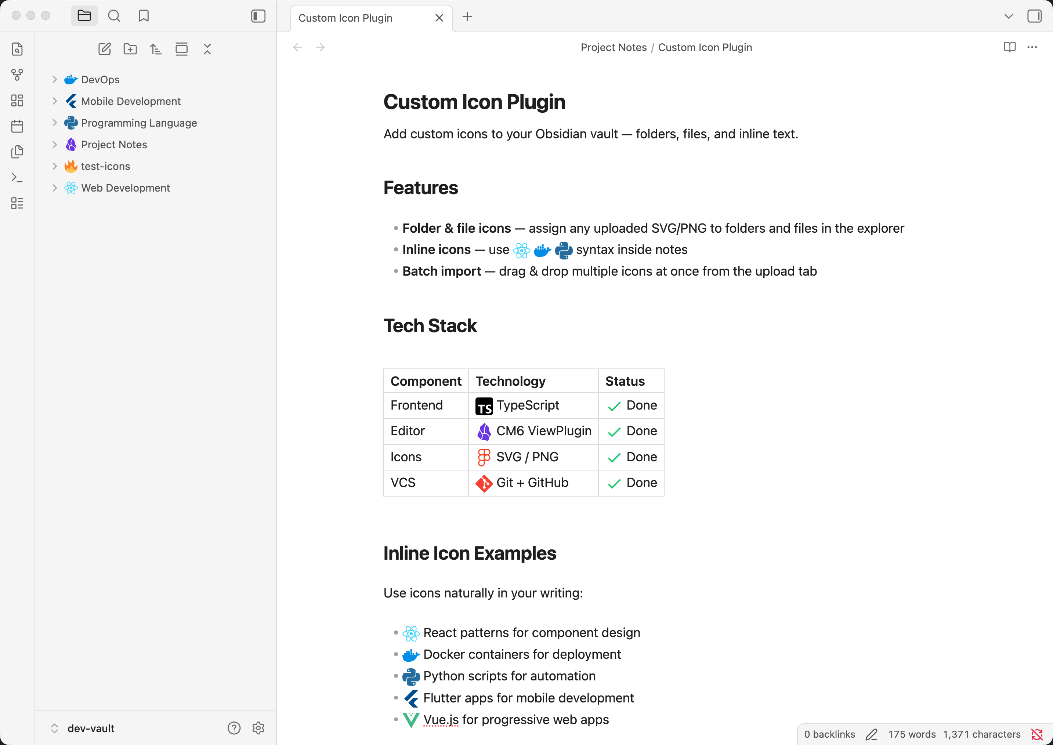This screenshot has height=745, width=1053.
Task: Toggle the right sidebar
Action: click(1034, 17)
